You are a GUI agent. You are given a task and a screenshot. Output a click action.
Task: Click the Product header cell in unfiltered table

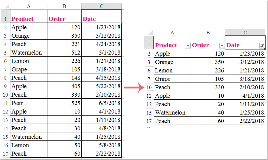point(29,19)
